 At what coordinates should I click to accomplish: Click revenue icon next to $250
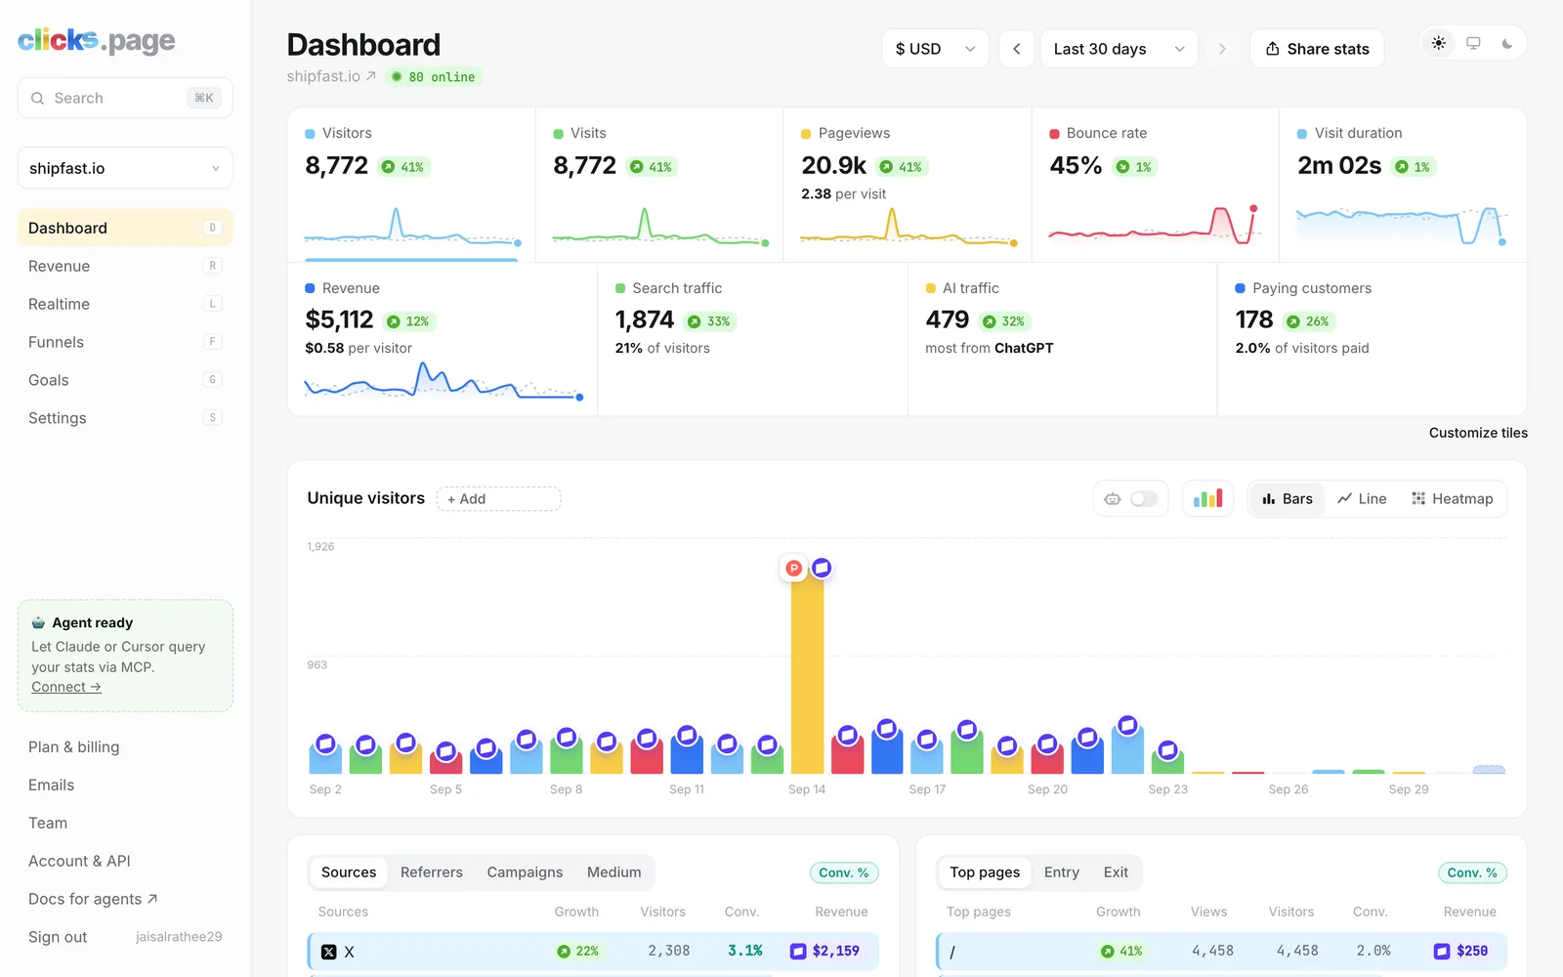pos(1442,951)
